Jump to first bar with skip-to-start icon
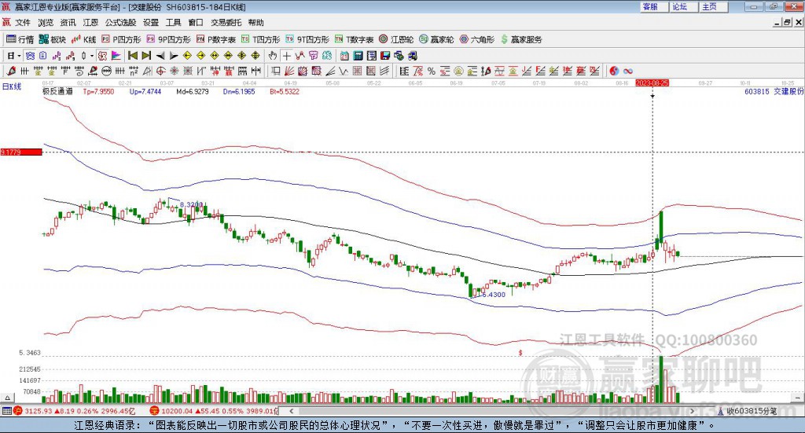Viewport: 805px width, 433px height. (x=133, y=56)
